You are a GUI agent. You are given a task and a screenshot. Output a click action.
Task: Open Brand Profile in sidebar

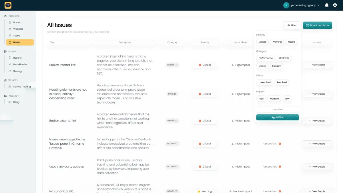(20, 64)
